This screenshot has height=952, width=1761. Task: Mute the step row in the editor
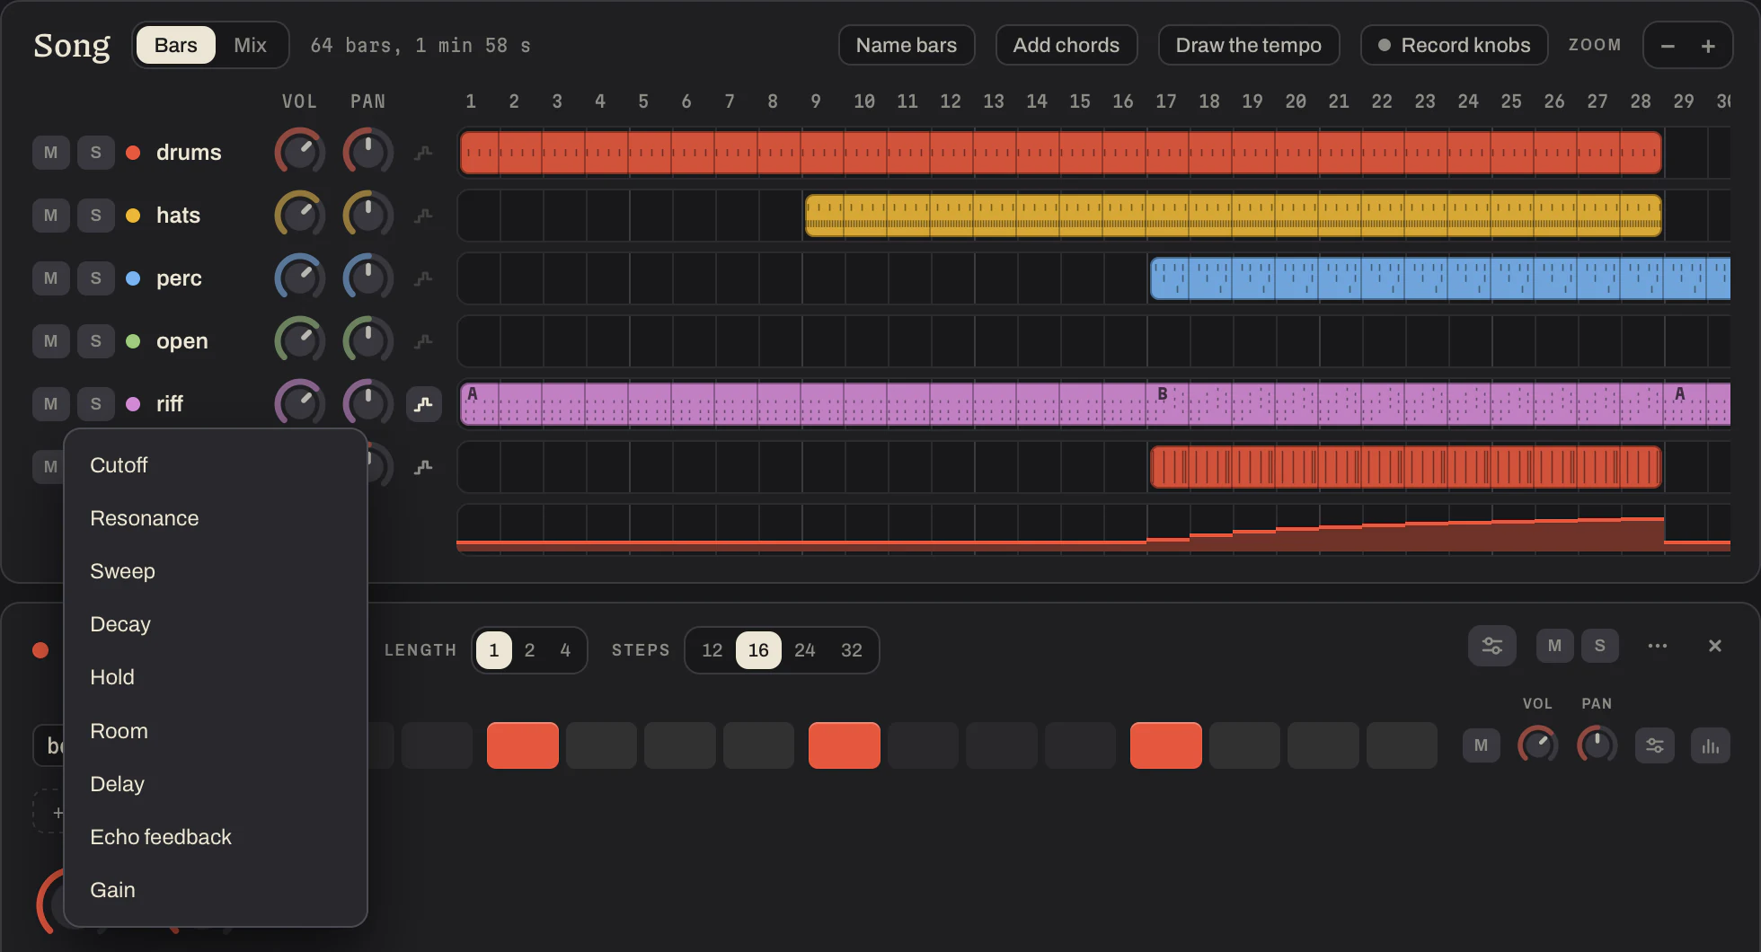1482,745
